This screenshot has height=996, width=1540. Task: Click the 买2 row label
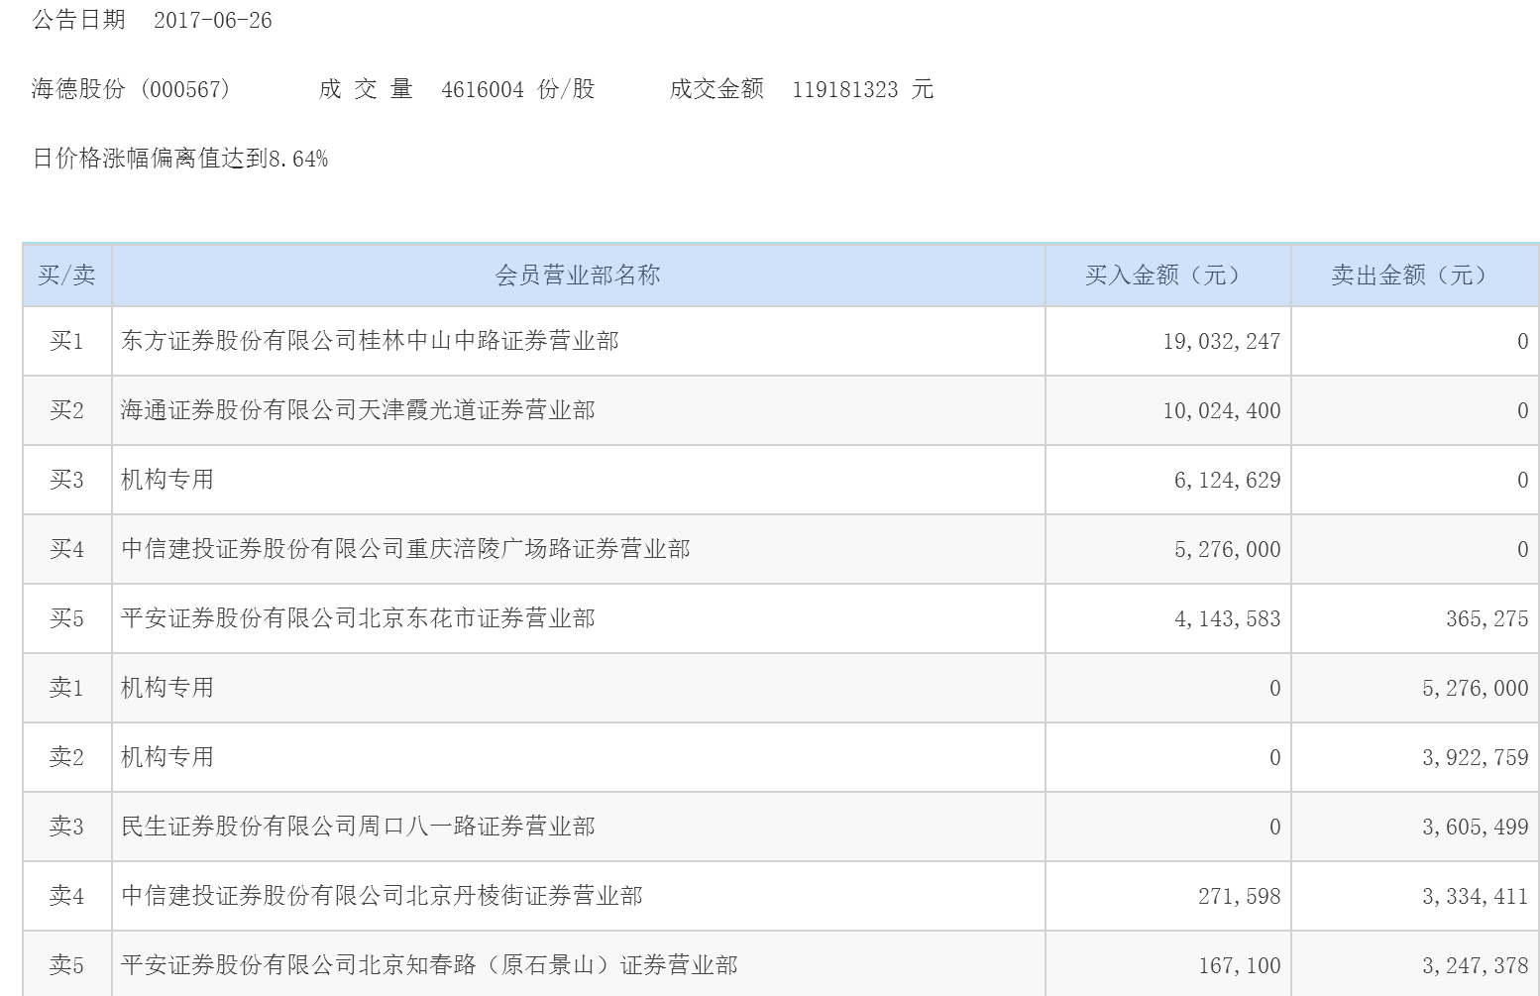coord(66,410)
